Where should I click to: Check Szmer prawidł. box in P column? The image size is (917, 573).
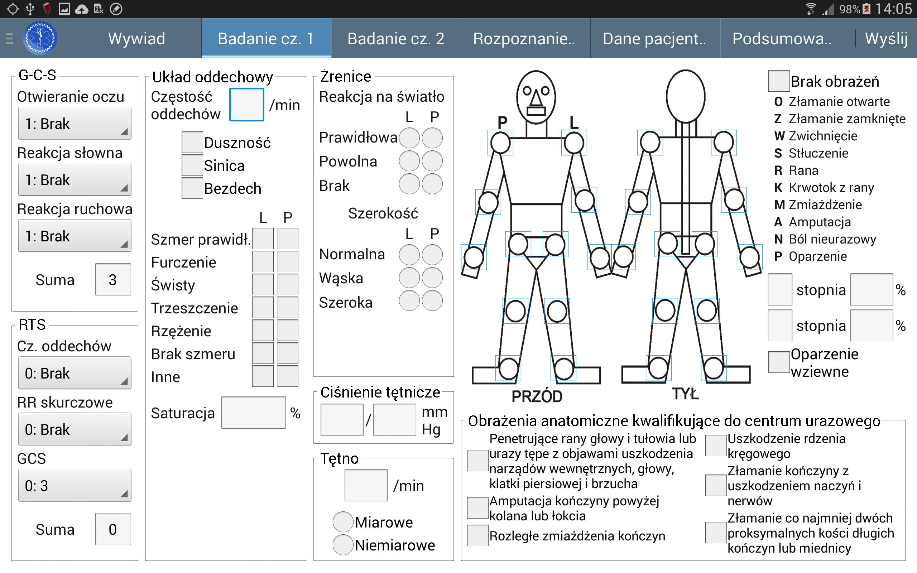click(287, 239)
